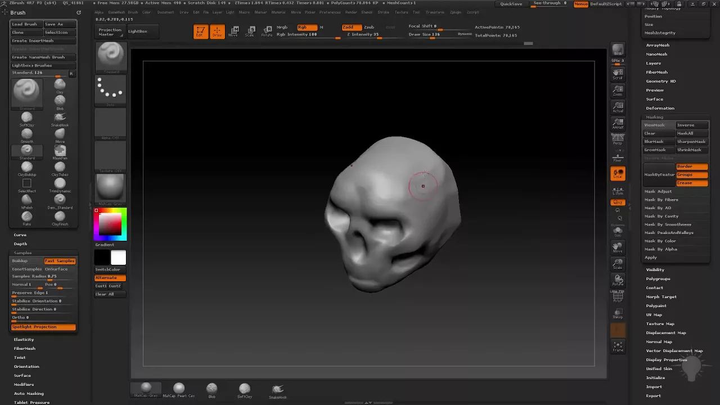Expand the Depth brush section
720x405 pixels.
[x=20, y=244]
